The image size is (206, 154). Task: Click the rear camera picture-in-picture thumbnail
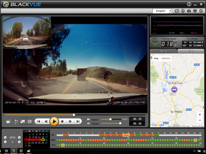pyautogui.click(x=27, y=33)
